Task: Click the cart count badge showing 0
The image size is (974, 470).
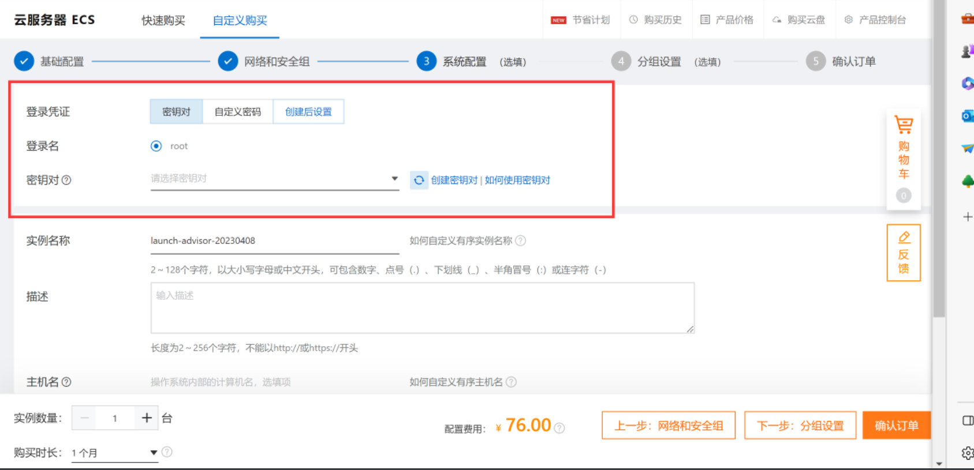Action: click(x=904, y=195)
